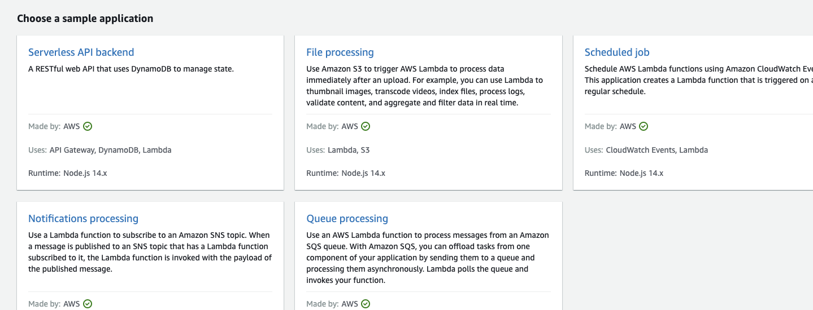Image resolution: width=813 pixels, height=310 pixels.
Task: Open the Serverless API backend sample application
Action: click(81, 52)
